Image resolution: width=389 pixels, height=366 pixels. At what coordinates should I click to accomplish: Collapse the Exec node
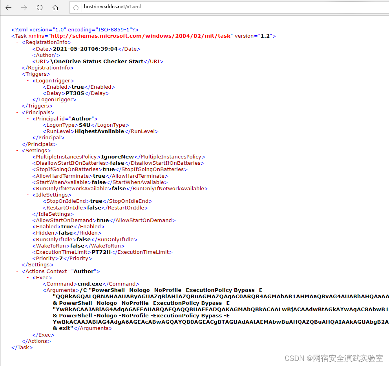pyautogui.click(x=27, y=278)
